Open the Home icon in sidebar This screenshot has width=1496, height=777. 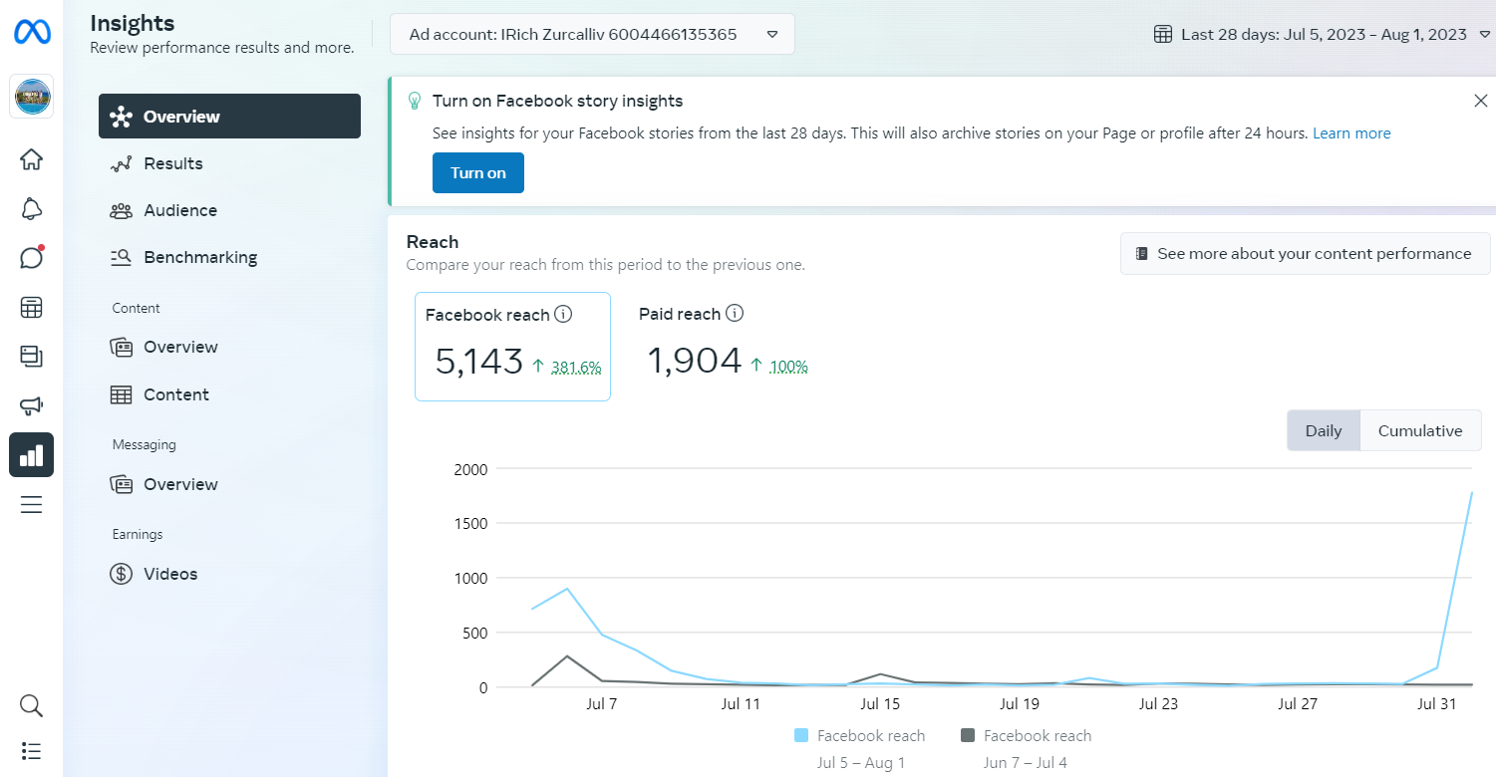pyautogui.click(x=31, y=159)
